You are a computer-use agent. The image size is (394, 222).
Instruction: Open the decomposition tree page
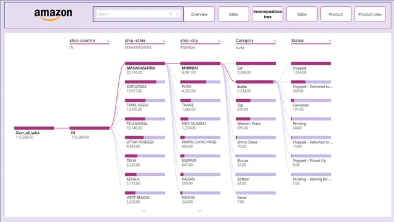coord(268,14)
